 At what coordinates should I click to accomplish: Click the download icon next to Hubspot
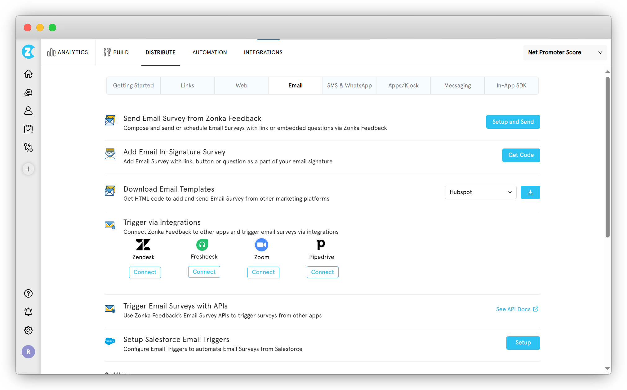coord(530,192)
